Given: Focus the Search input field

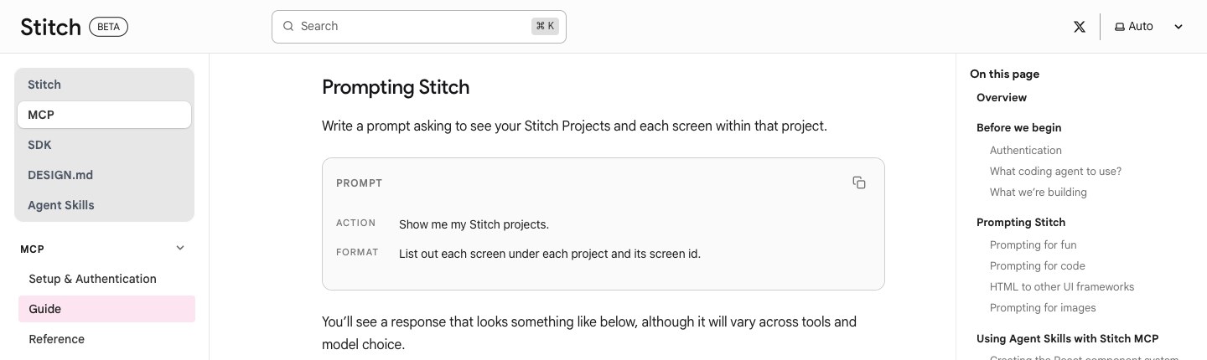Looking at the screenshot, I should (x=419, y=26).
